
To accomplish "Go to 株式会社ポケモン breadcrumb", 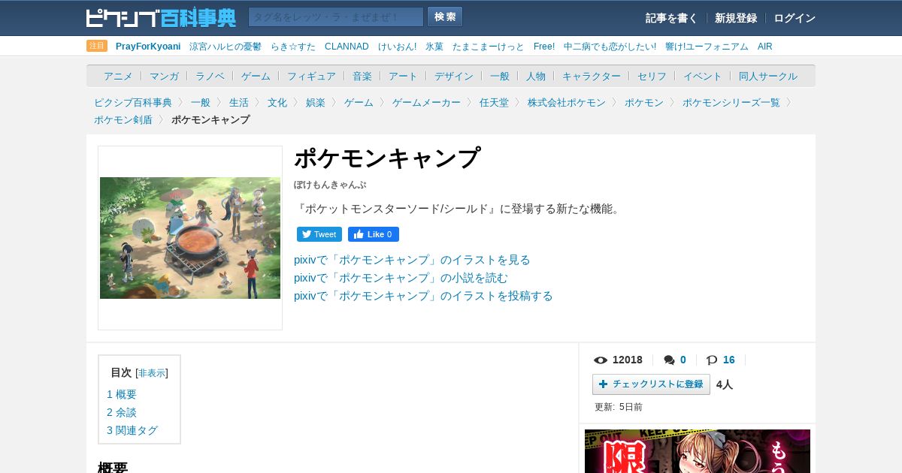I will click(567, 102).
